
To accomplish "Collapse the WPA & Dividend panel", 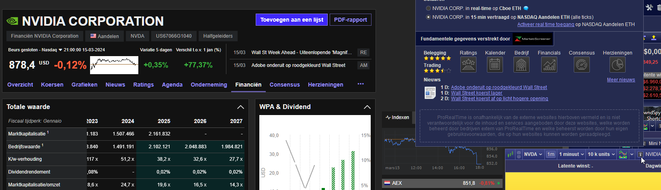I will pos(367,107).
